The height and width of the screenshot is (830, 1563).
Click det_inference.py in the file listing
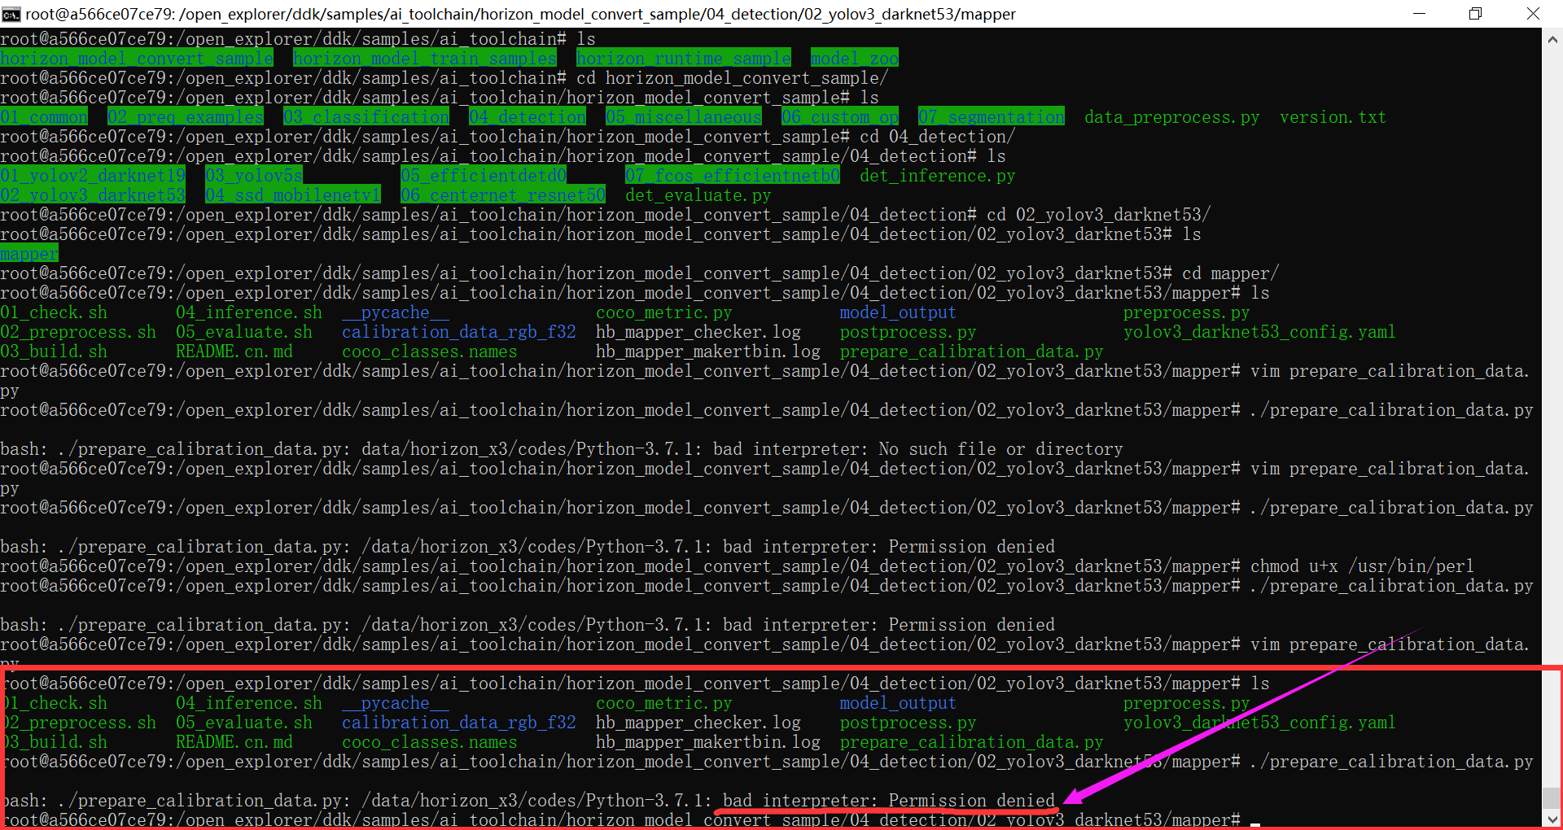[937, 176]
